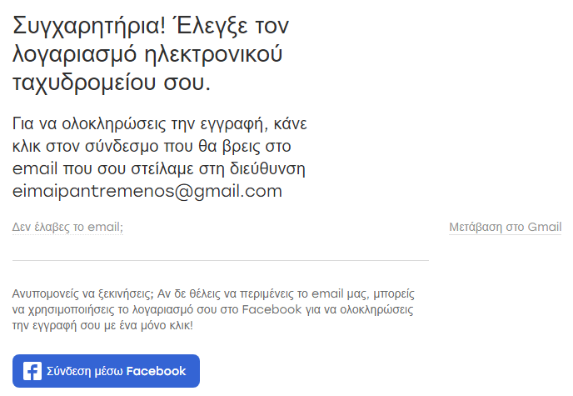The height and width of the screenshot is (396, 573).
Task: Click "να χρησιμοποιήσεις το λογαριασμό" gray text line
Action: tap(100, 309)
